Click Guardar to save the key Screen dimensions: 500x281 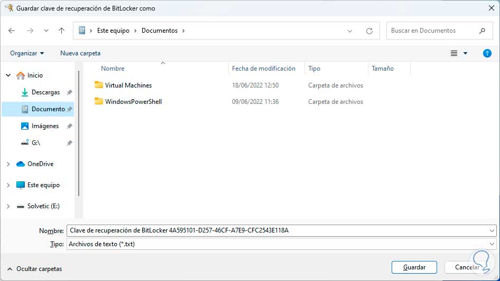pyautogui.click(x=414, y=267)
